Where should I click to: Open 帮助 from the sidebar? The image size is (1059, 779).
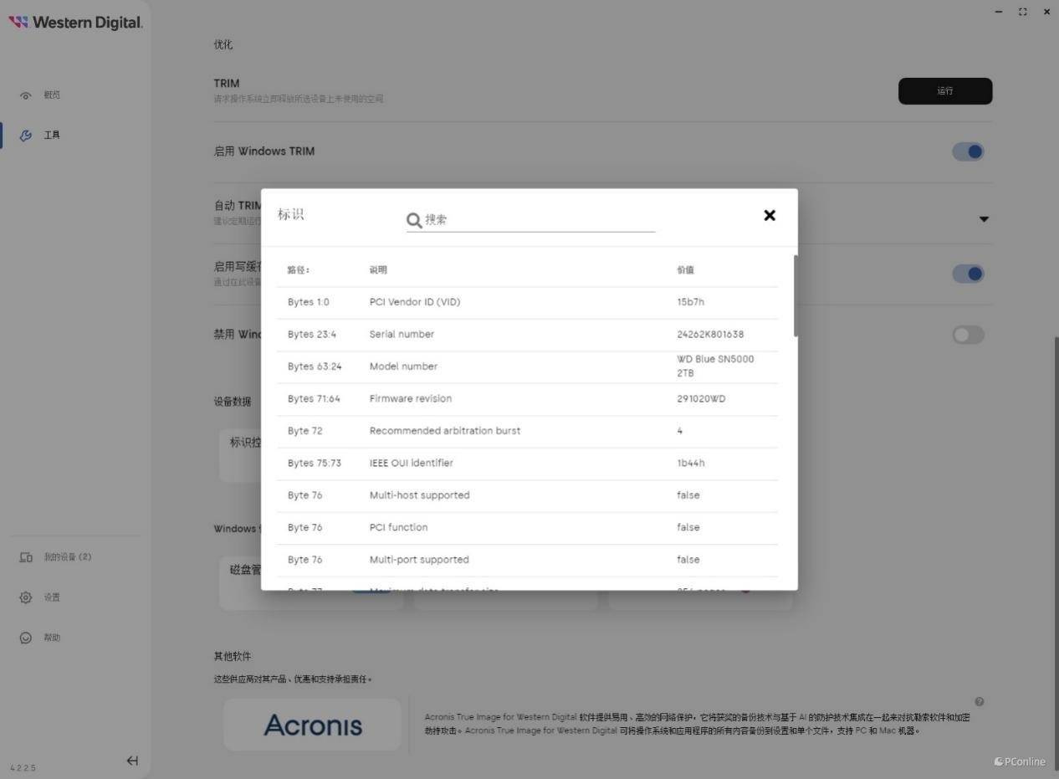(x=52, y=638)
